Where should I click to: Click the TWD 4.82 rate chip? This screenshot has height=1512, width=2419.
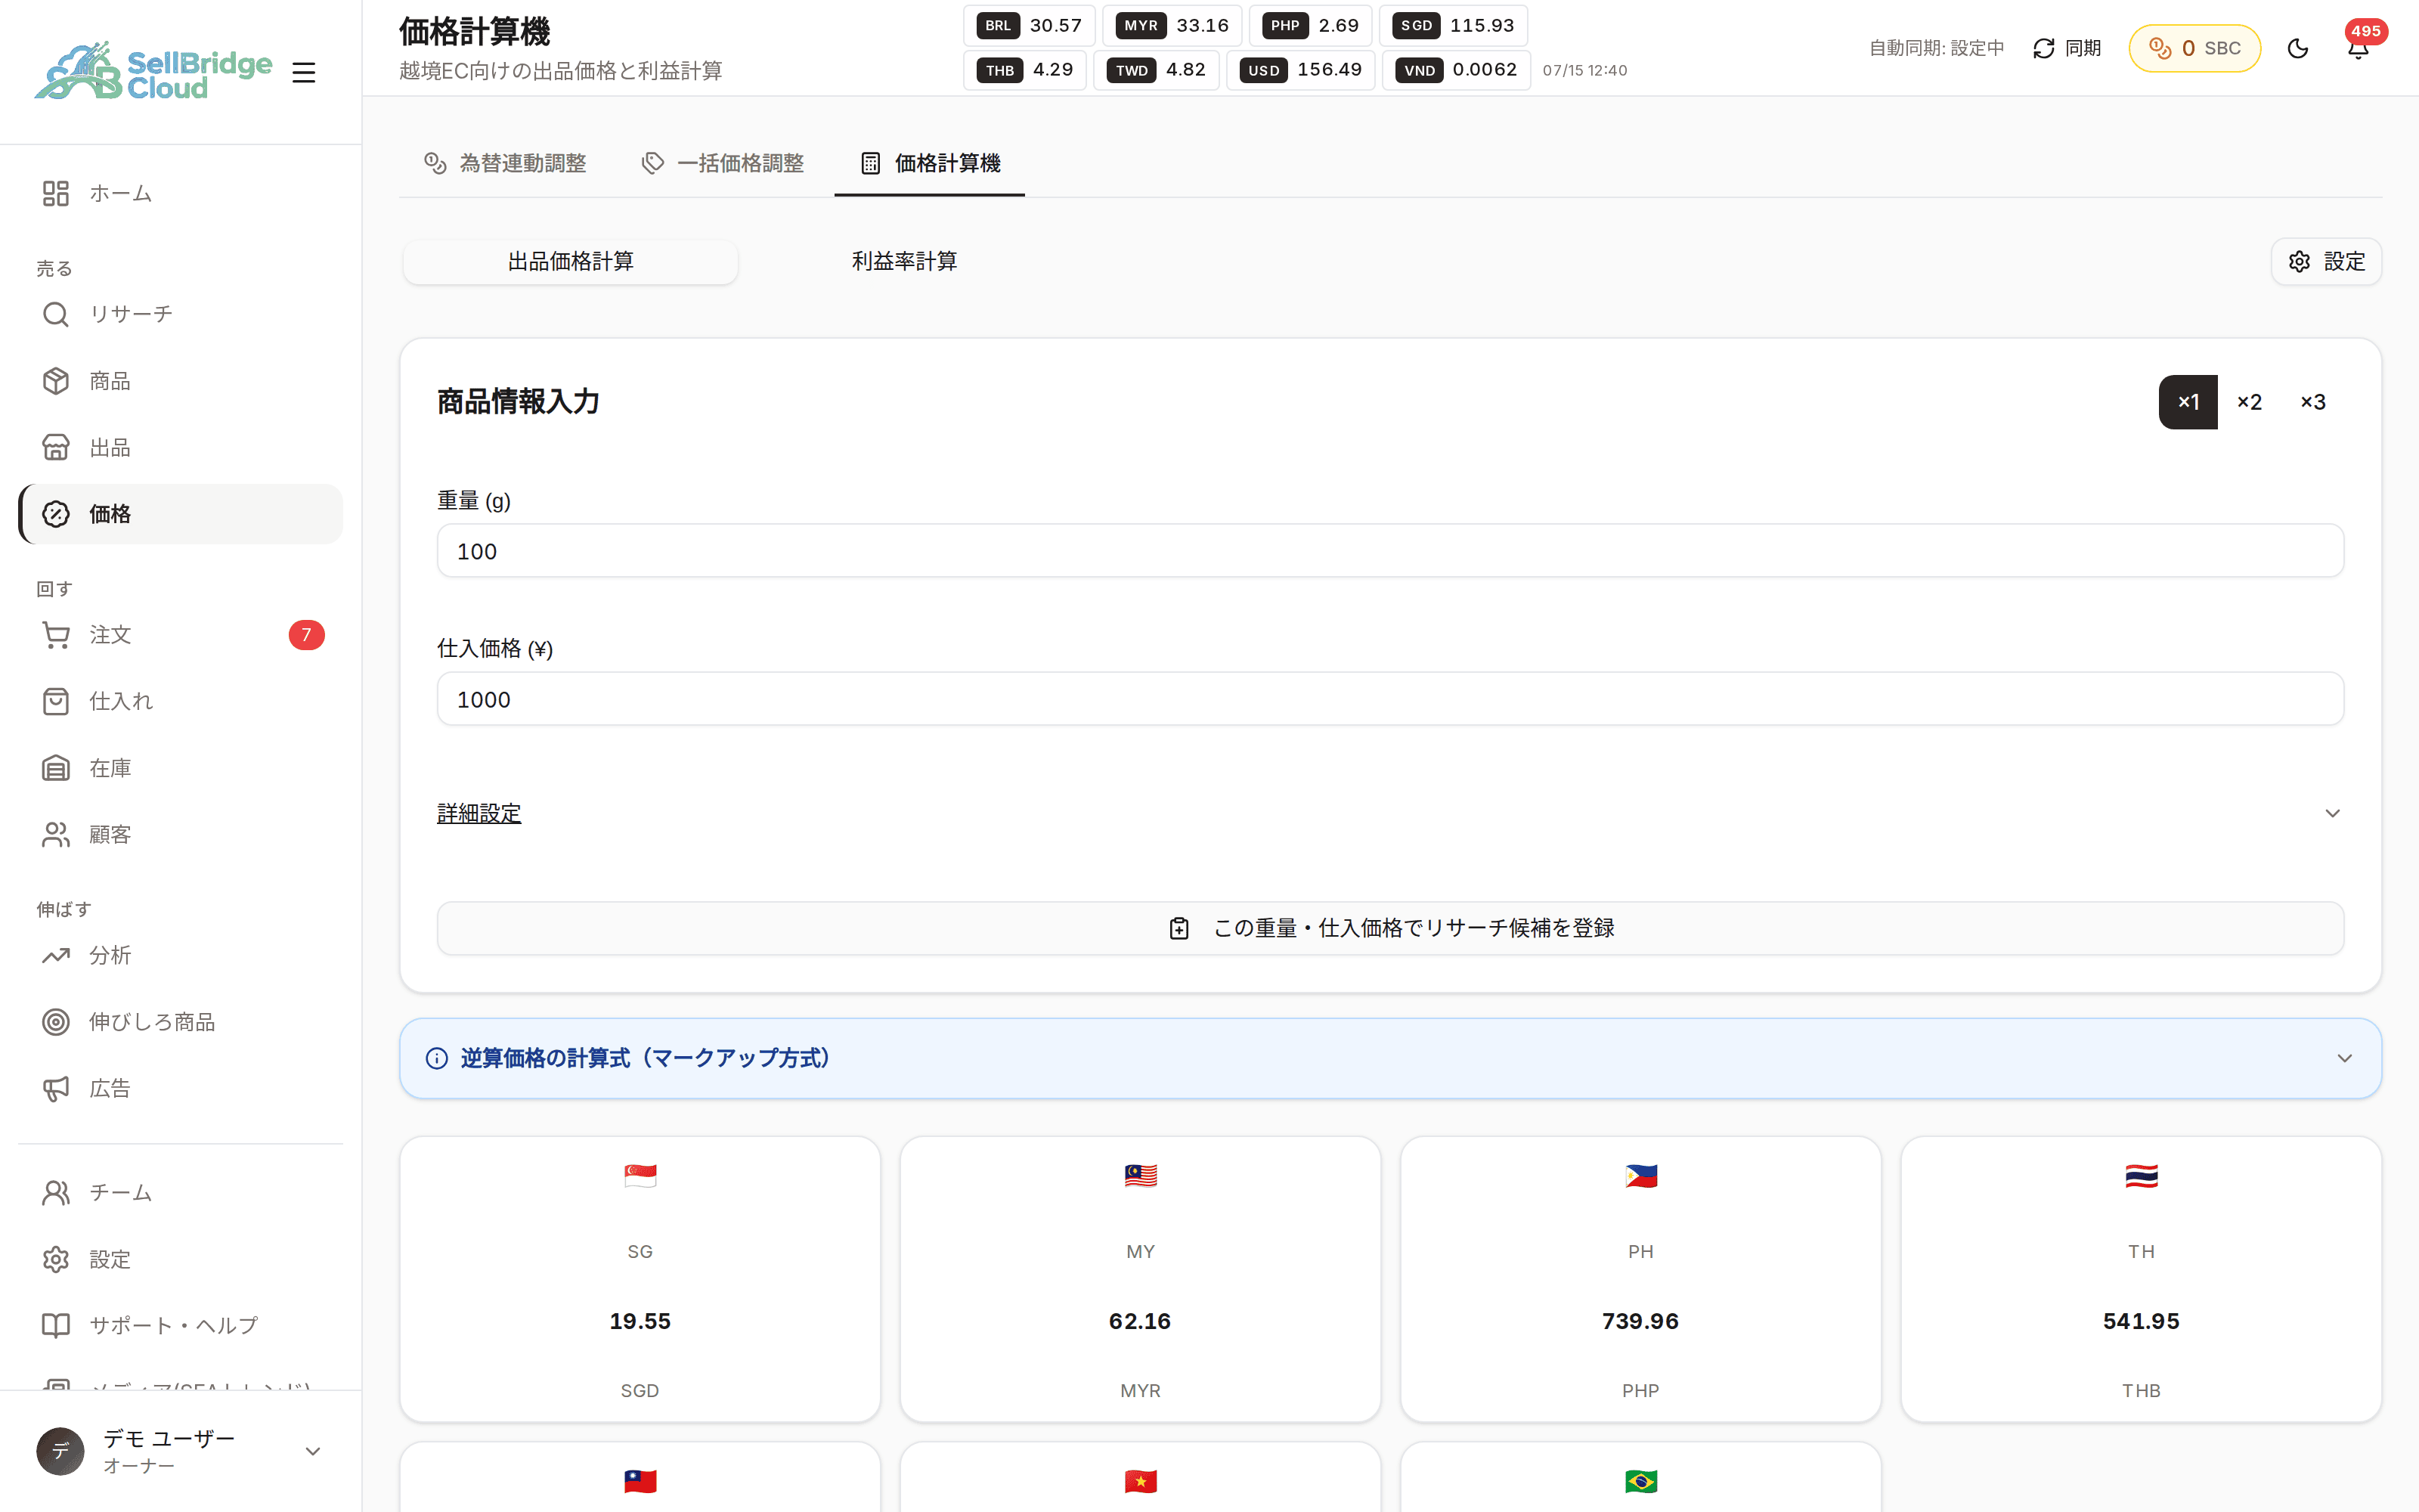[1157, 70]
